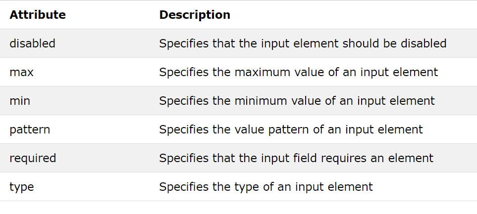477x214 pixels.
Task: Select the pattern attribute cell
Action: click(30, 129)
